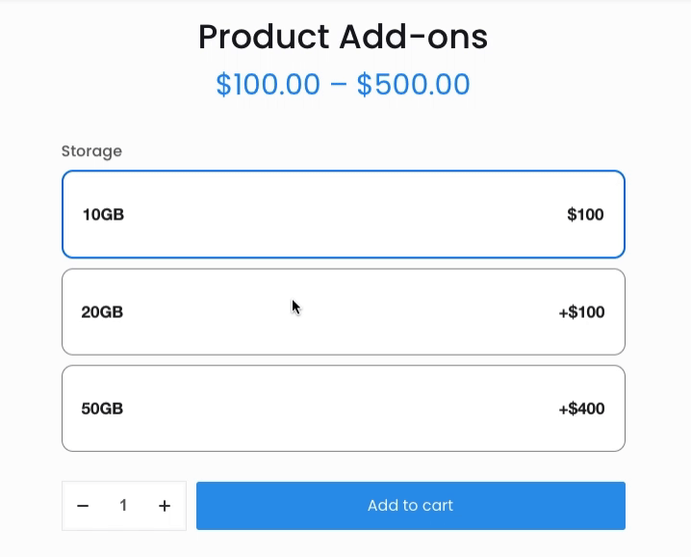Decrease quantity with the minus icon
Screen dimensions: 691x557
coord(83,506)
